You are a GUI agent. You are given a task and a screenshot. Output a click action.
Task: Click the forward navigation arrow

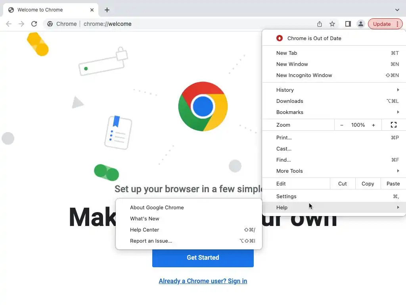21,24
